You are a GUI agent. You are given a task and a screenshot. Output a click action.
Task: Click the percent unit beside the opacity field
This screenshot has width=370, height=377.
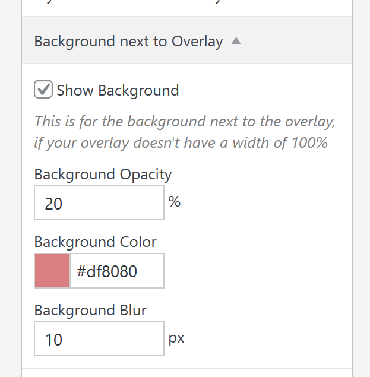(174, 202)
